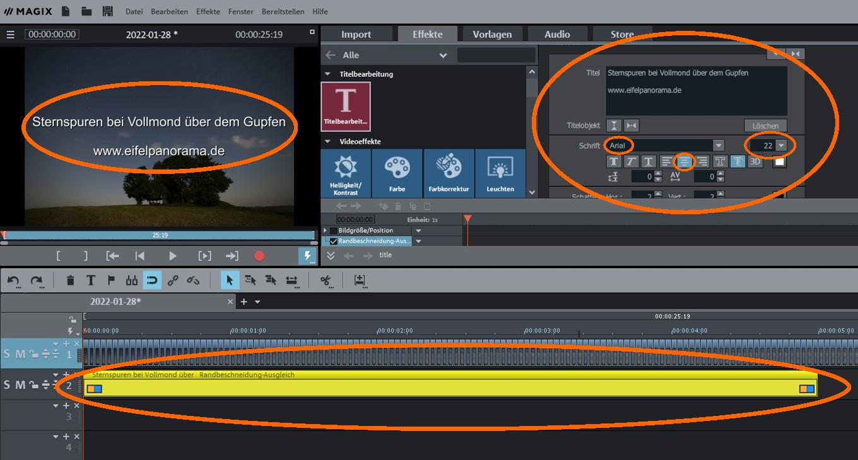The width and height of the screenshot is (858, 460).
Task: Open the Farbkorrektur effect tile
Action: point(449,173)
